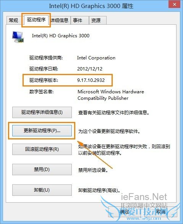Click the 回滚驱动程序(R) button
Viewport: 183px width, 224px height.
coord(42,149)
